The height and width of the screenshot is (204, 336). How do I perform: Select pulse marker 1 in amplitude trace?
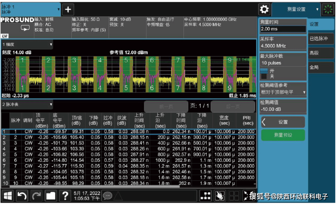tap(22, 60)
